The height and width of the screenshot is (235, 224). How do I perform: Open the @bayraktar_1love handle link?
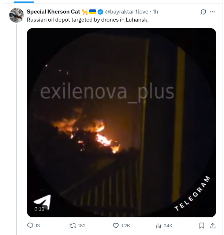pyautogui.click(x=127, y=12)
